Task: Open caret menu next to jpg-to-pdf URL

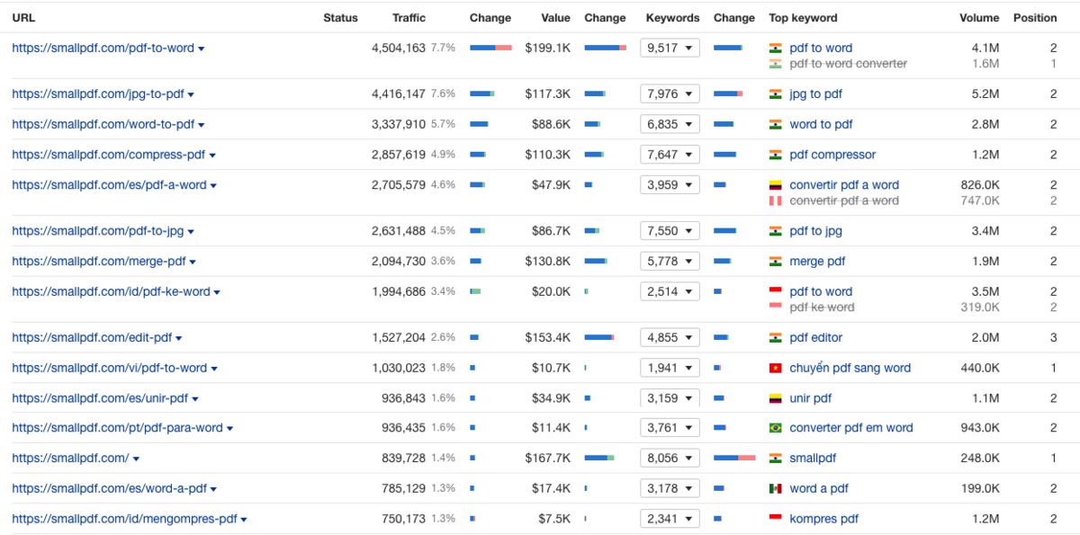Action: (x=191, y=95)
